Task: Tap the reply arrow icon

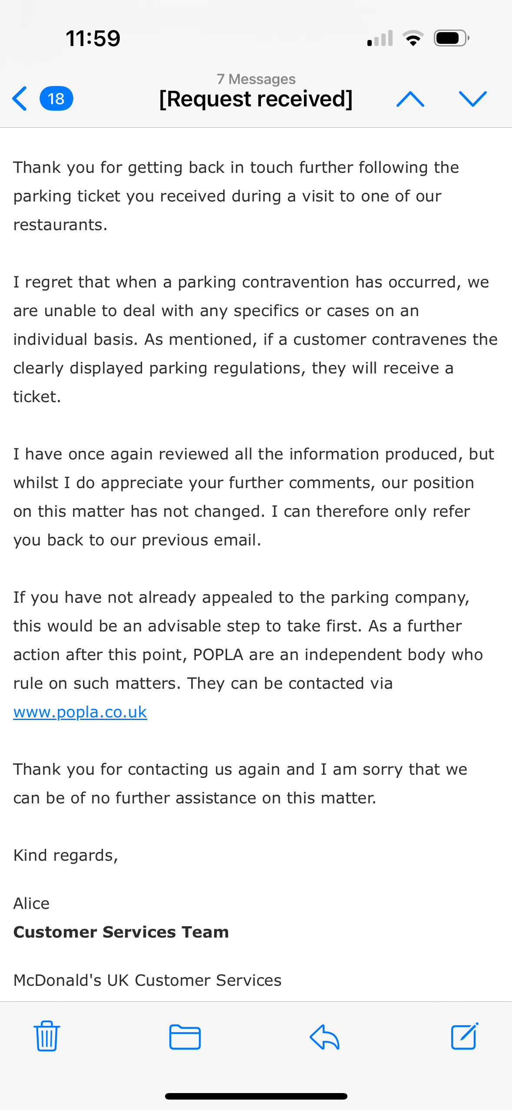Action: pos(324,1037)
